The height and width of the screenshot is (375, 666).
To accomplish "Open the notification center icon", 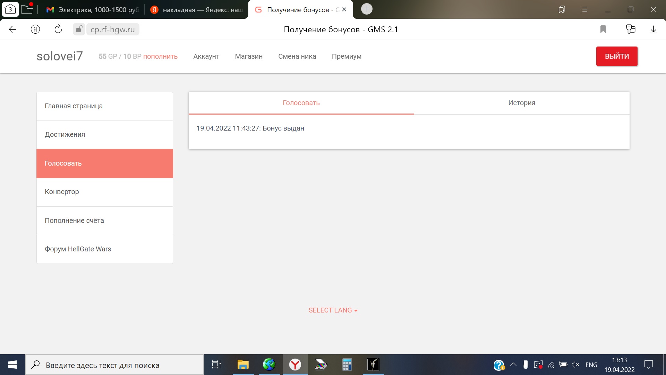I will tap(648, 365).
